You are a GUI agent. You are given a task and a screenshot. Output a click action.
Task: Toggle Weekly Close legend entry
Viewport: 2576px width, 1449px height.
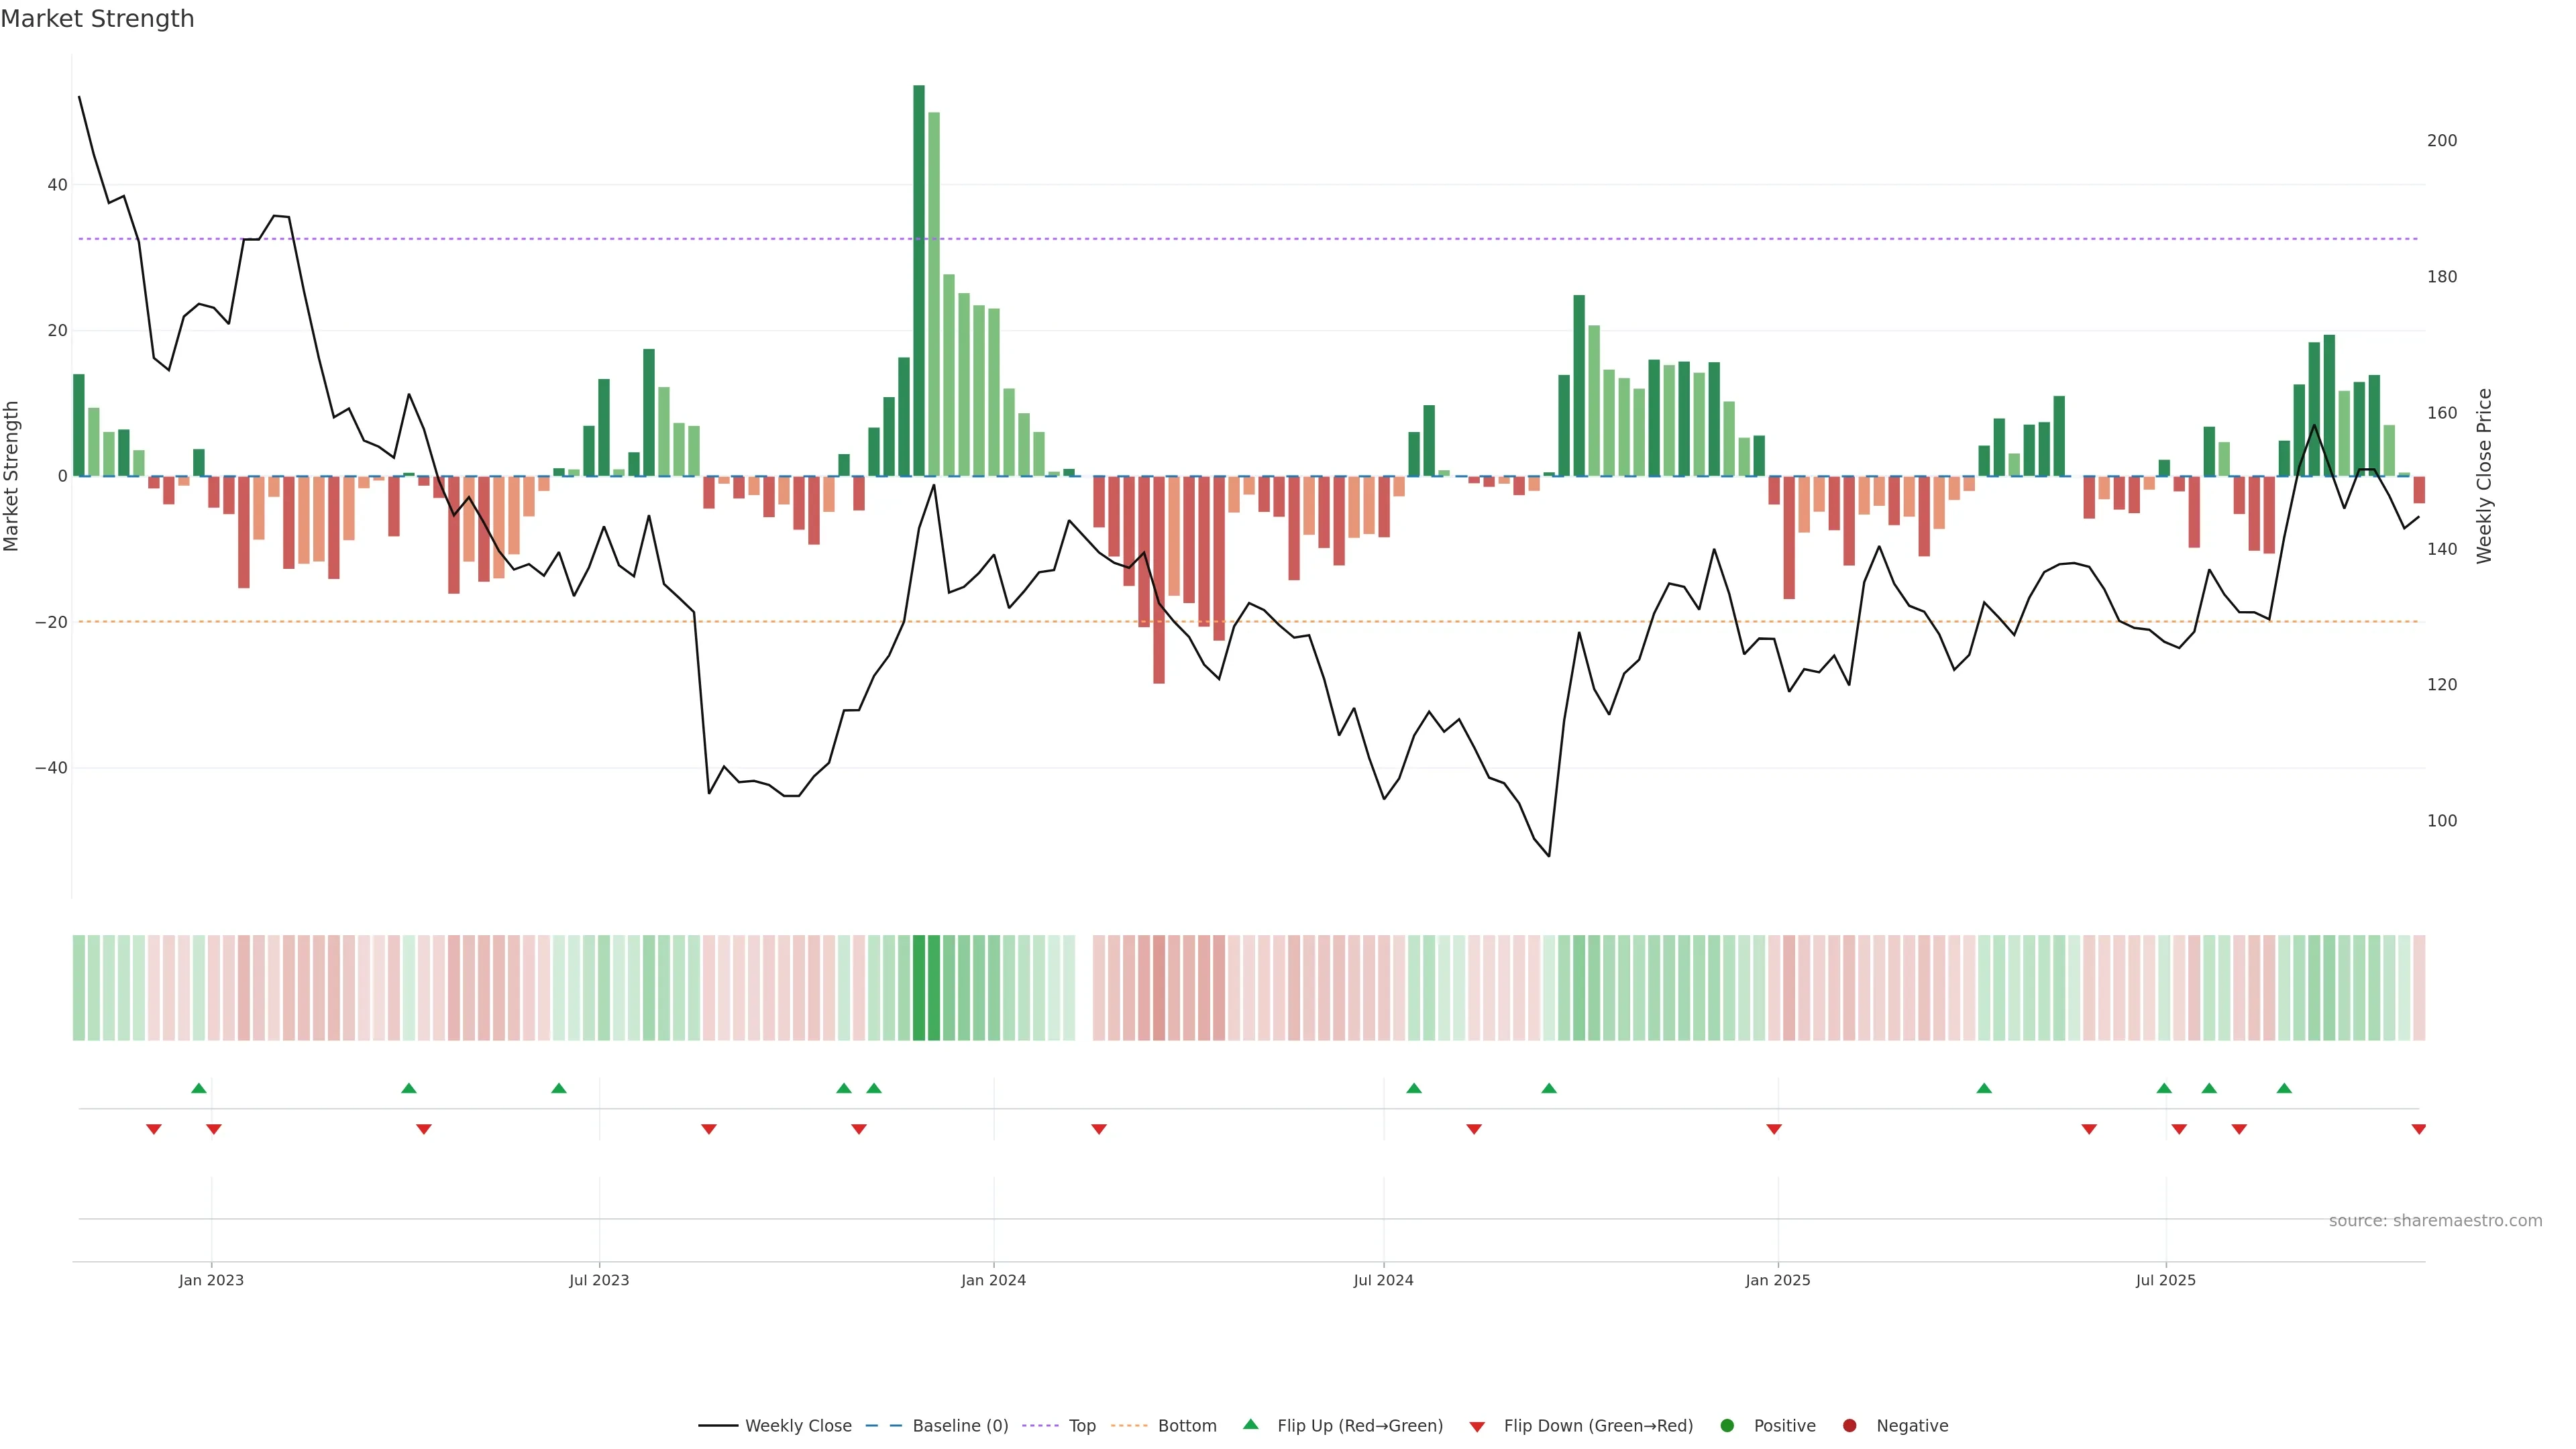pyautogui.click(x=797, y=1426)
